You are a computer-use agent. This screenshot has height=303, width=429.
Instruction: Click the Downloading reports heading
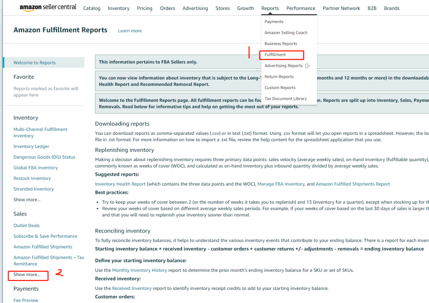122,124
